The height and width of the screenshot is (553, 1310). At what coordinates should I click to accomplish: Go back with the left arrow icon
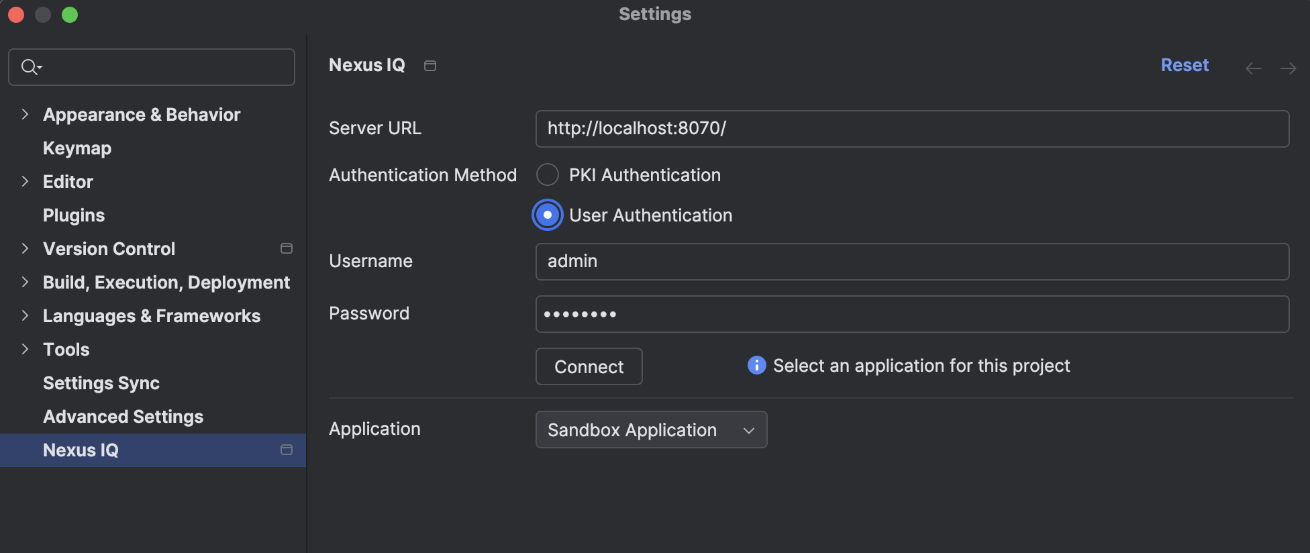coord(1253,68)
